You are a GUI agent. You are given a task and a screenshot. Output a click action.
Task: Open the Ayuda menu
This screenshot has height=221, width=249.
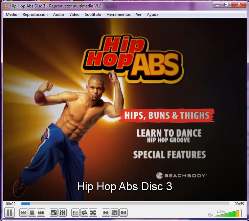coord(153,15)
